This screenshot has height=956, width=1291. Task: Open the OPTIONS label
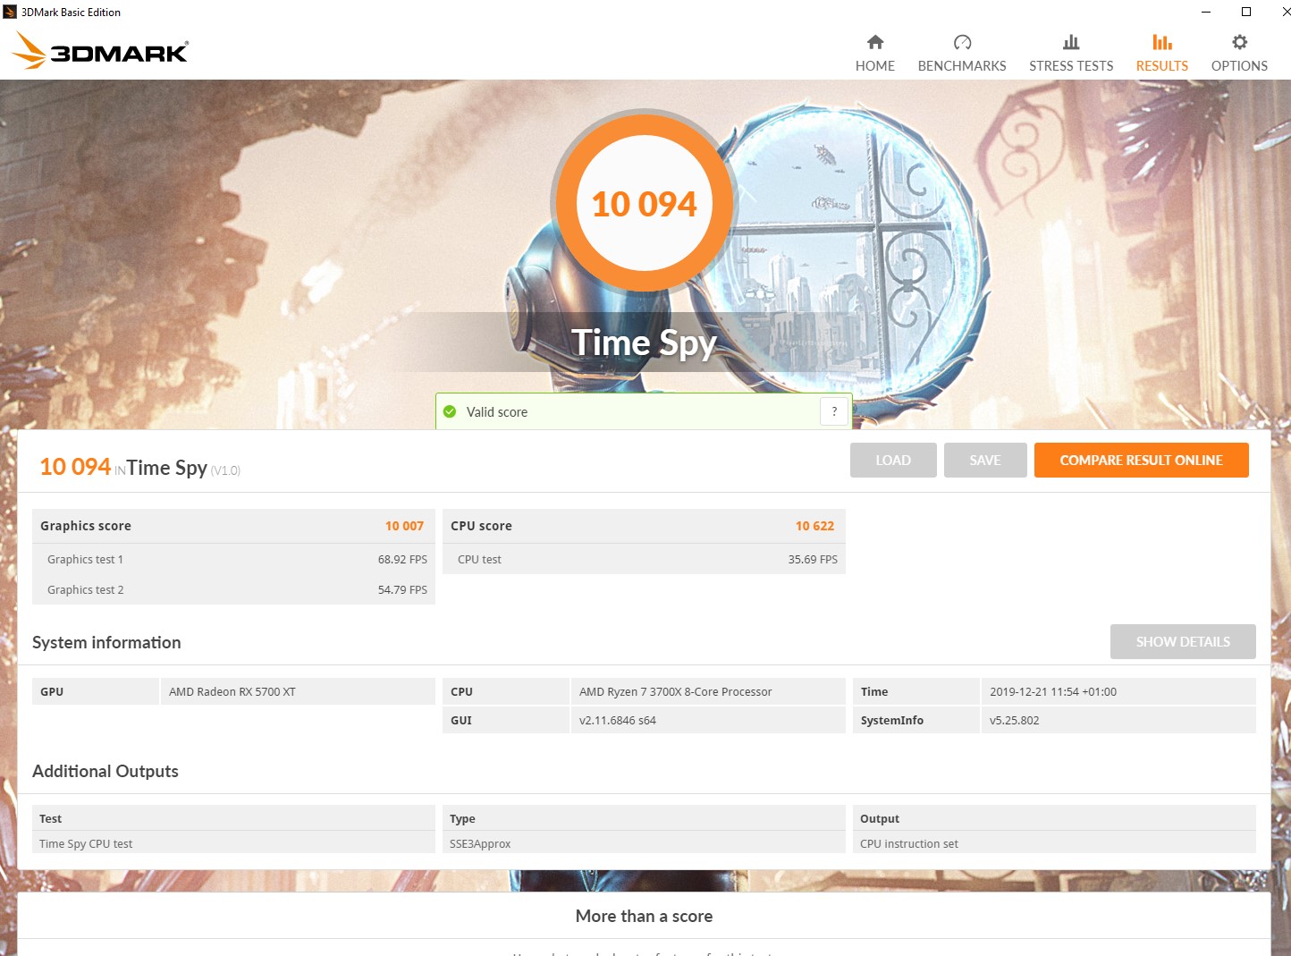coord(1239,66)
